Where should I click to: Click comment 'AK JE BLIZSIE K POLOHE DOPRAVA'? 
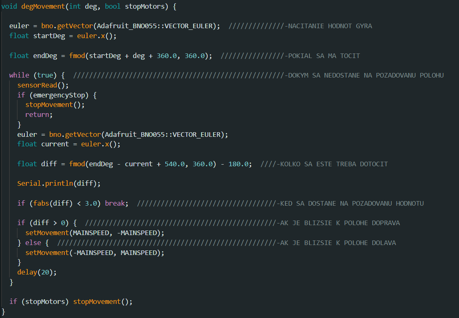(340, 223)
